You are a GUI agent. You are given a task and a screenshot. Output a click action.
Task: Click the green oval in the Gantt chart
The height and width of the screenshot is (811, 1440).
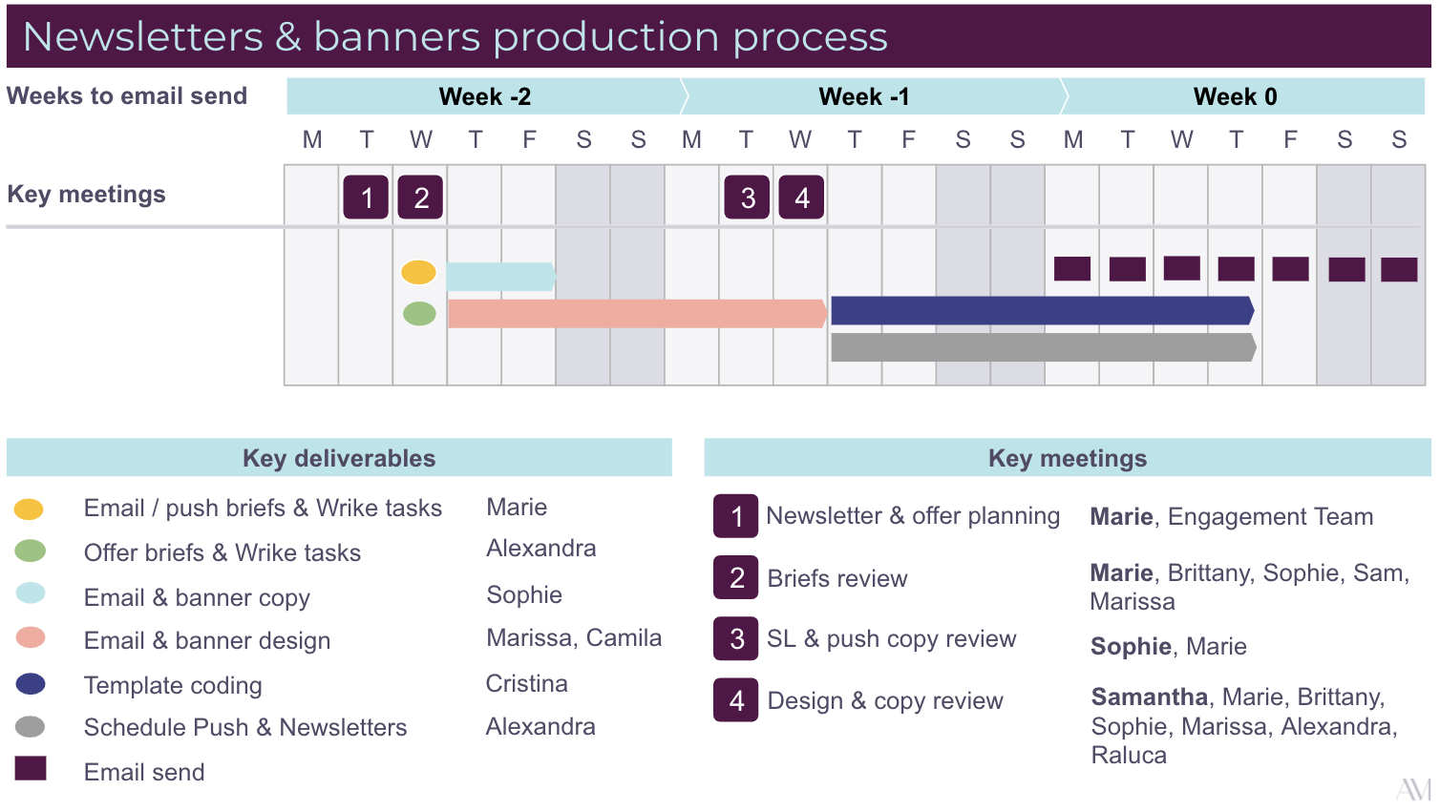pos(419,313)
